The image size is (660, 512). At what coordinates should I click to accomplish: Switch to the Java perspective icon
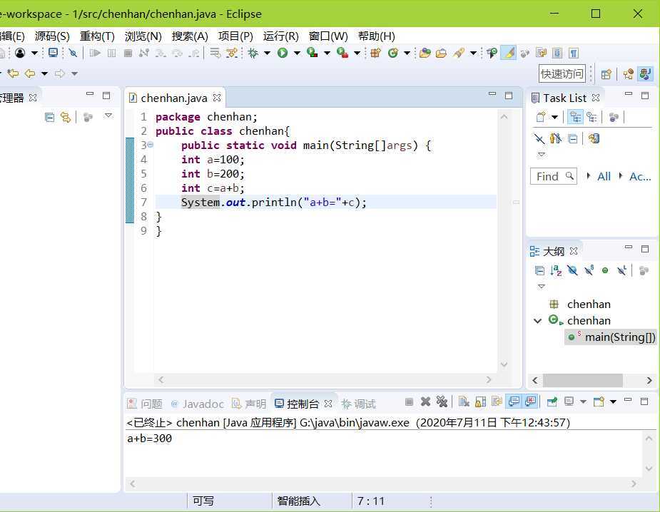click(x=645, y=74)
